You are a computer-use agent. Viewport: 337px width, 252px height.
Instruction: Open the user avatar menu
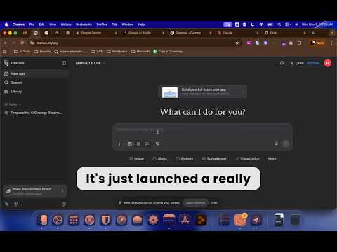coord(327,63)
